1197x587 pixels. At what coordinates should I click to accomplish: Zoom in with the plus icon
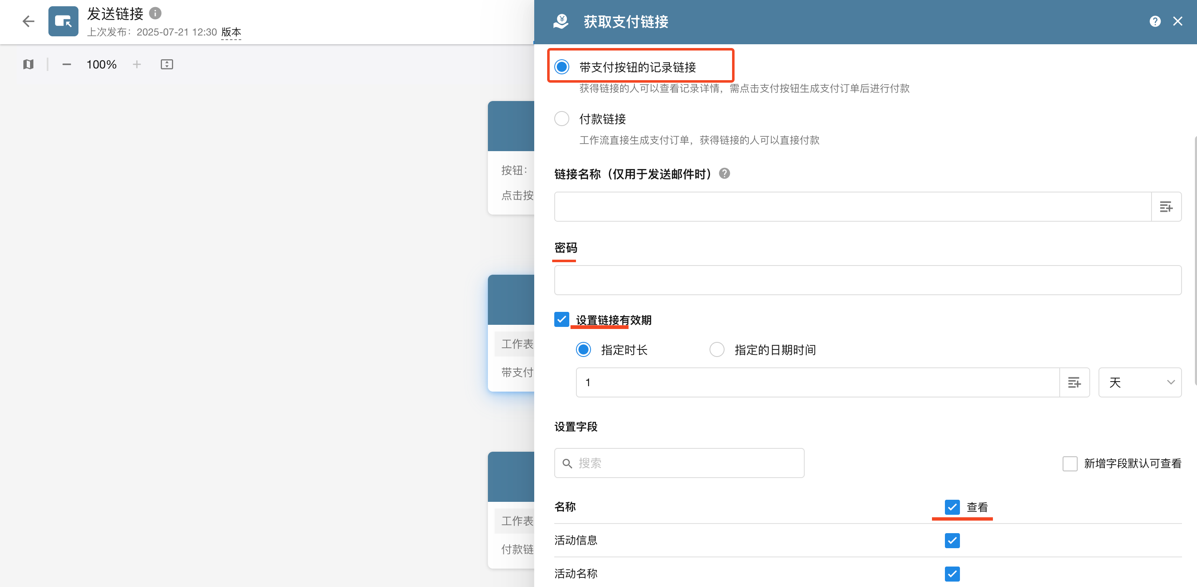click(136, 65)
